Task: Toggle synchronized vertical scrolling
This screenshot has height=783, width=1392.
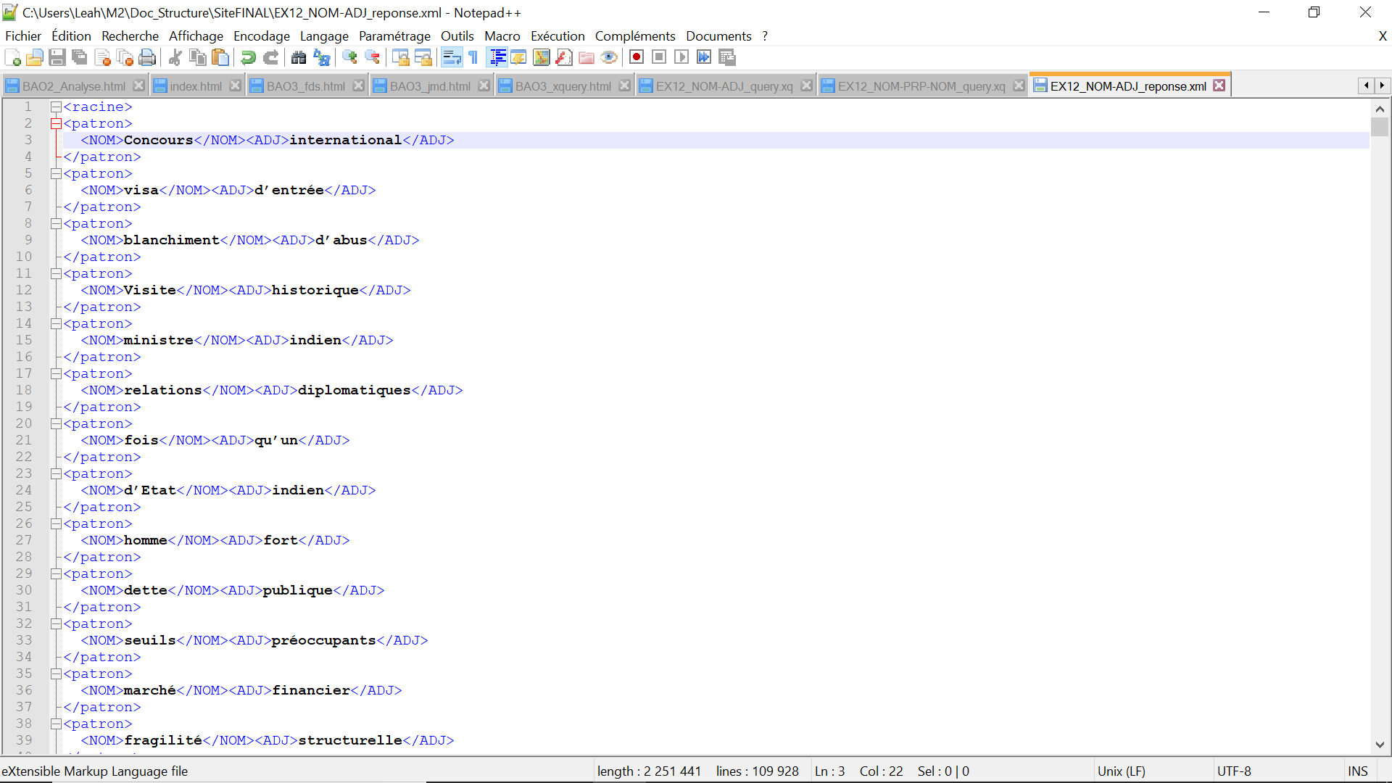Action: tap(400, 58)
